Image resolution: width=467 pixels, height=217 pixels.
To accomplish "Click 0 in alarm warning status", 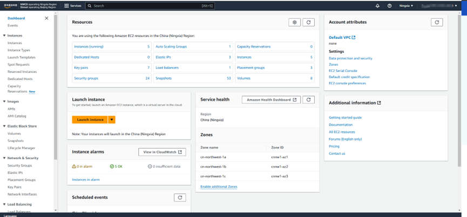I will (x=82, y=166).
